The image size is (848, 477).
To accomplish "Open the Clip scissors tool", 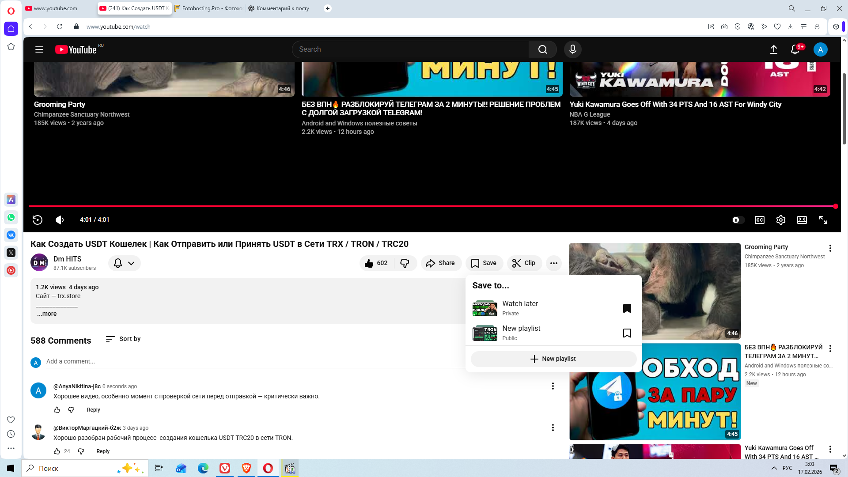I will (524, 263).
